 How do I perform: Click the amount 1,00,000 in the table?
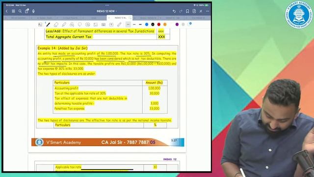coord(154,88)
